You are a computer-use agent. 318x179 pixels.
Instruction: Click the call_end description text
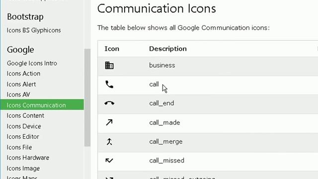pos(161,103)
